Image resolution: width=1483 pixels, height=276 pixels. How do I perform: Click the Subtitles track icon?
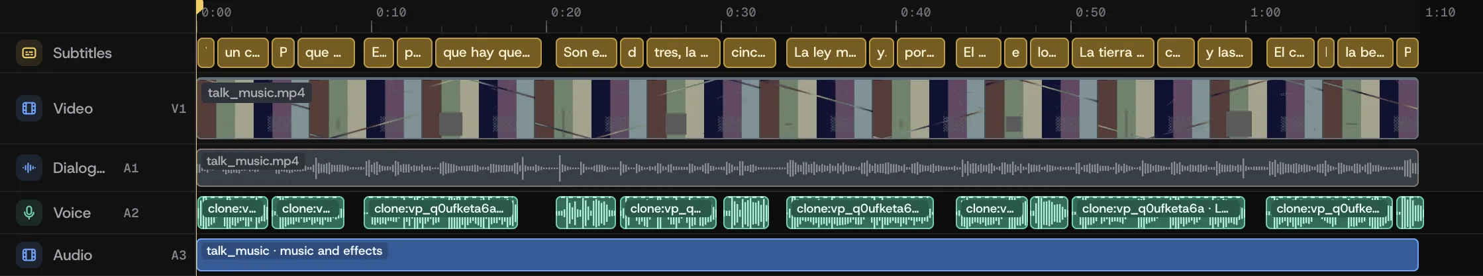[29, 53]
